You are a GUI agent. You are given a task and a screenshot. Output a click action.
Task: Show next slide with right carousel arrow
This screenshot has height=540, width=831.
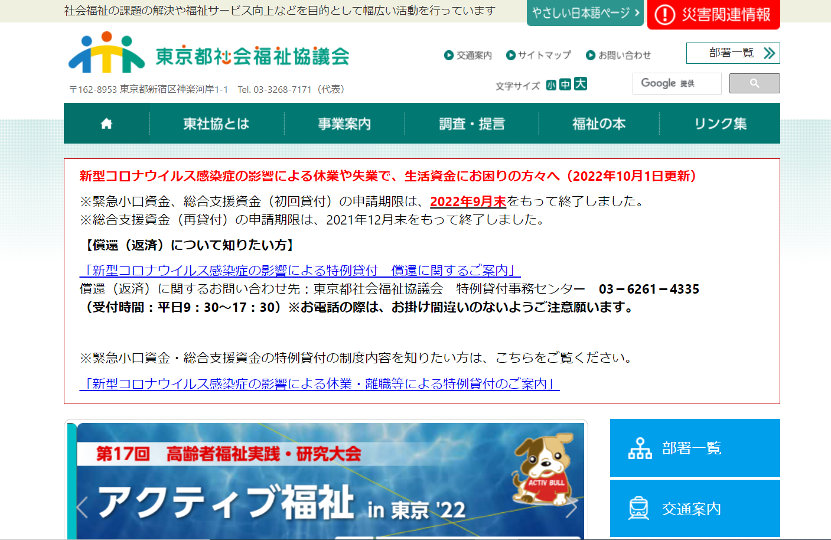571,507
